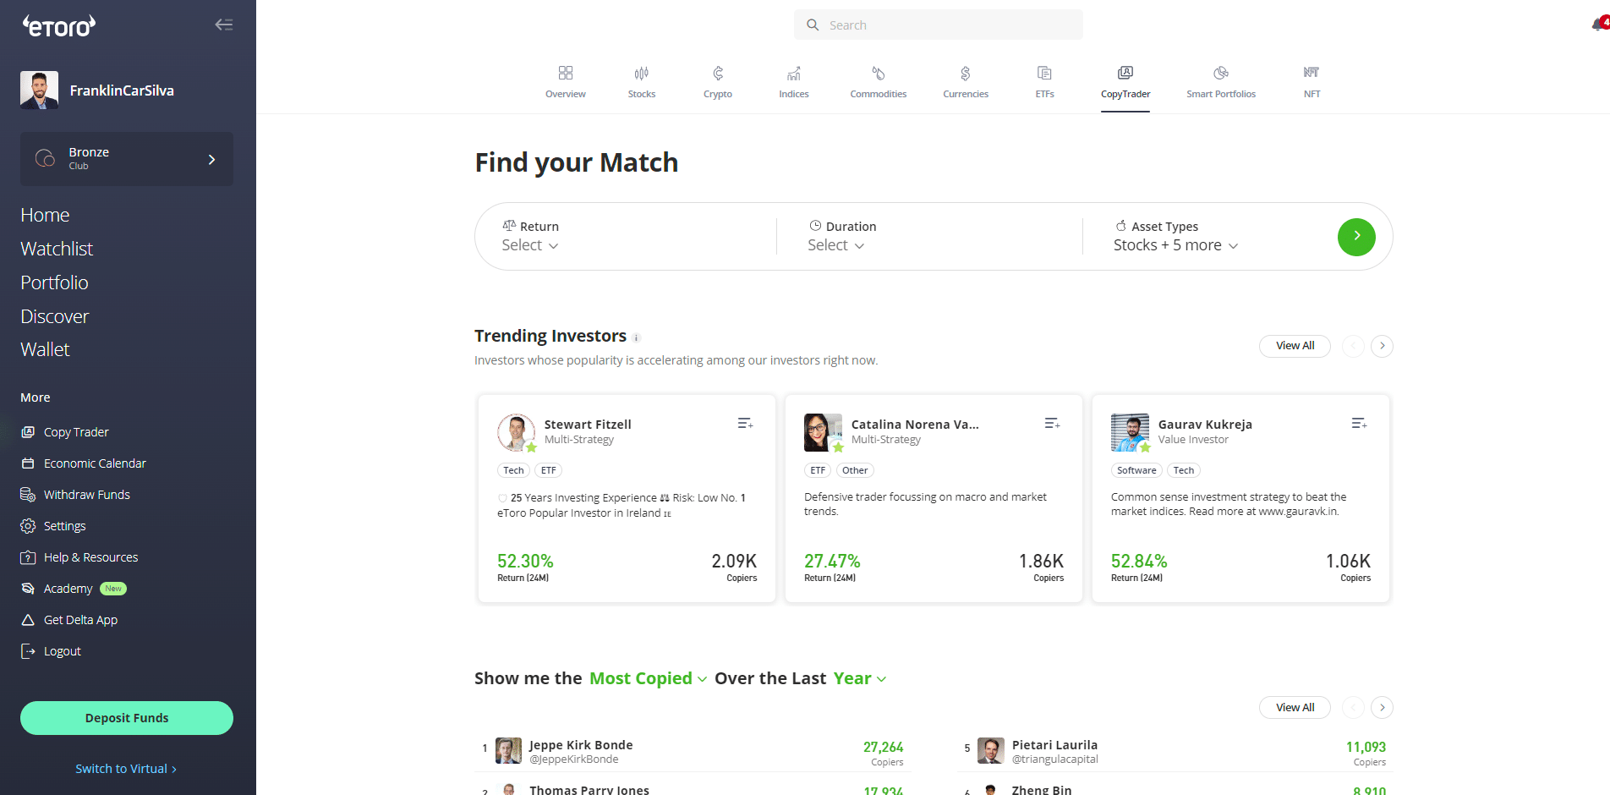
Task: Click into the Search field
Action: coord(939,25)
